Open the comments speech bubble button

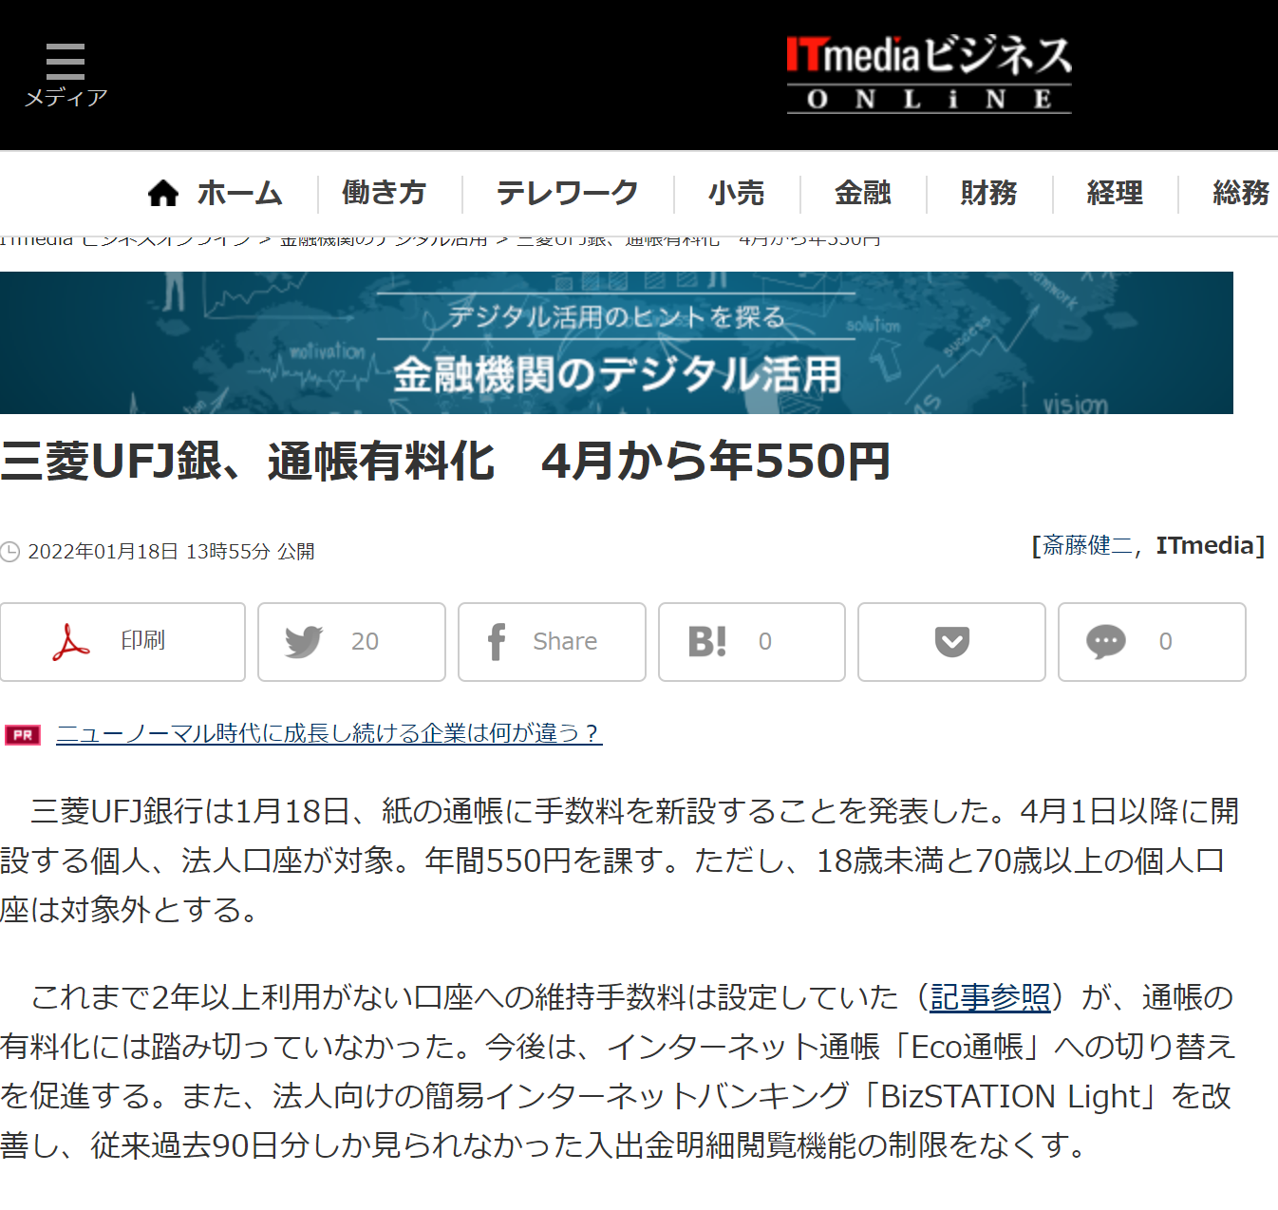point(1152,642)
